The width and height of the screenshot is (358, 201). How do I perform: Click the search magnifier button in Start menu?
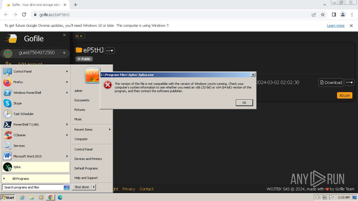(67, 187)
